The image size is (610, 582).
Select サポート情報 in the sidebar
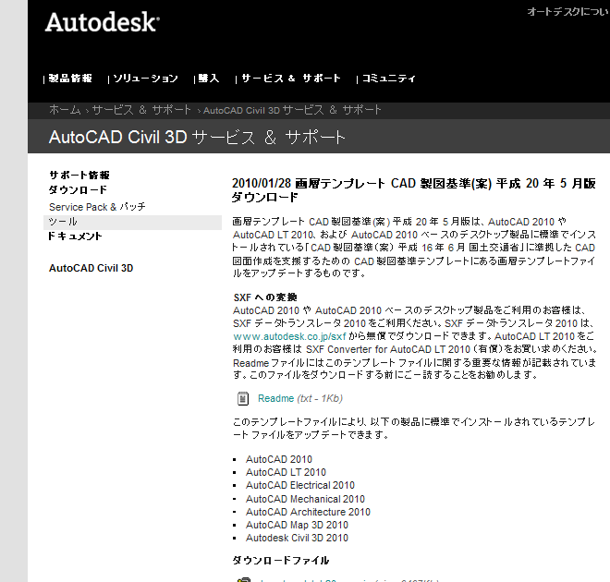click(79, 175)
